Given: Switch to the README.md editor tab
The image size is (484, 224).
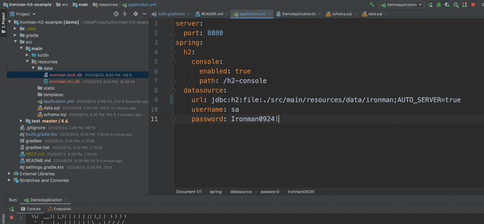Looking at the screenshot, I should tap(212, 14).
